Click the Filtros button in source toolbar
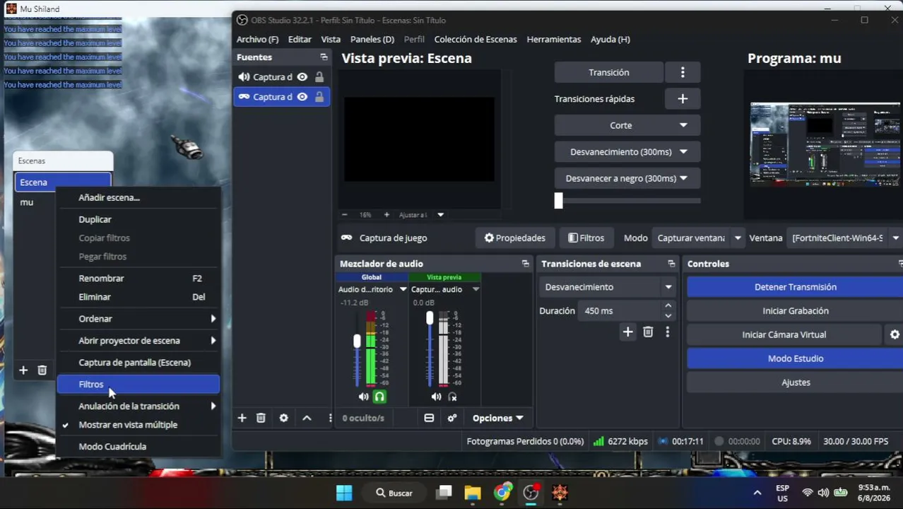Screen dimensions: 903x509 586,238
